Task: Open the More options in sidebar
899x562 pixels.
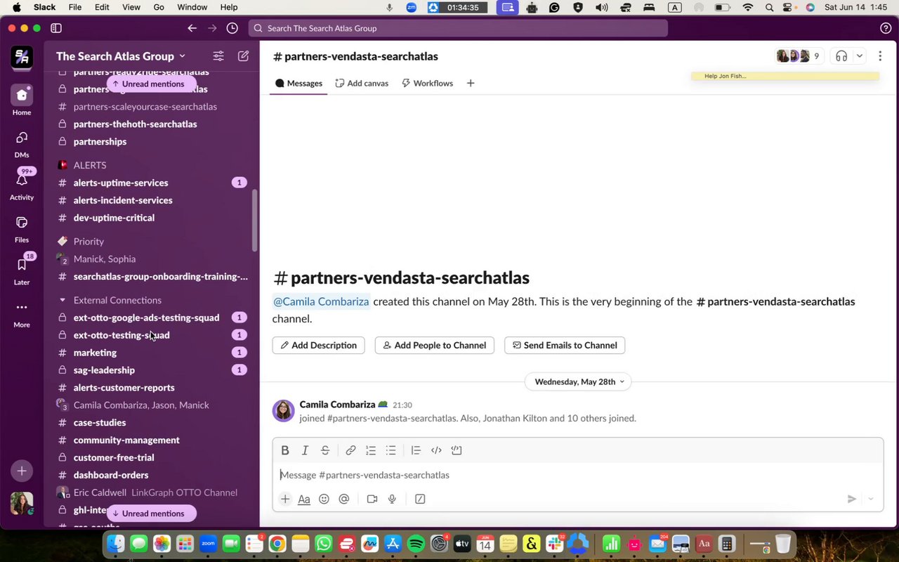Action: pos(22,313)
